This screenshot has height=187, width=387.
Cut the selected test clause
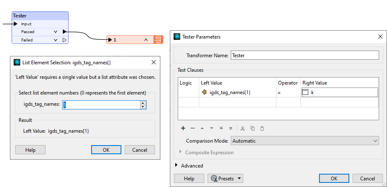coord(243,129)
